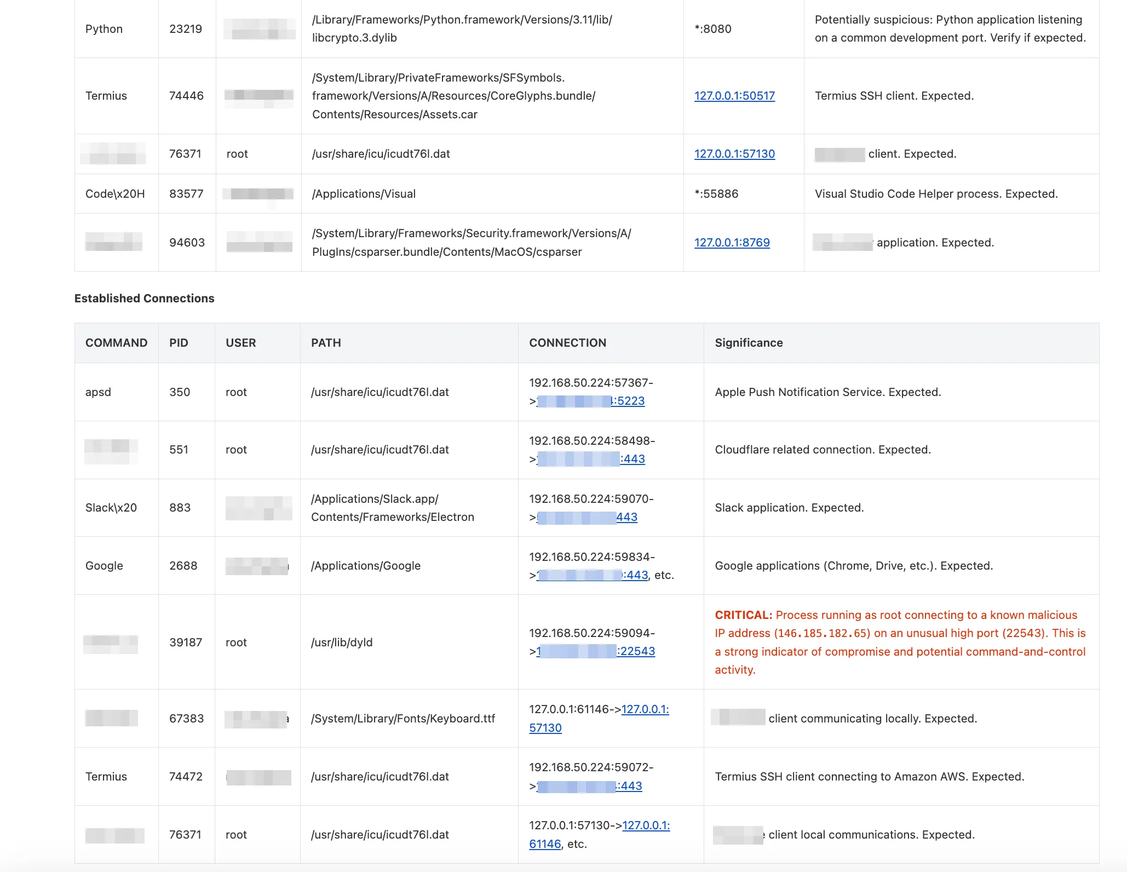The height and width of the screenshot is (872, 1127).
Task: Select Cloudflare related connection text
Action: 823,450
